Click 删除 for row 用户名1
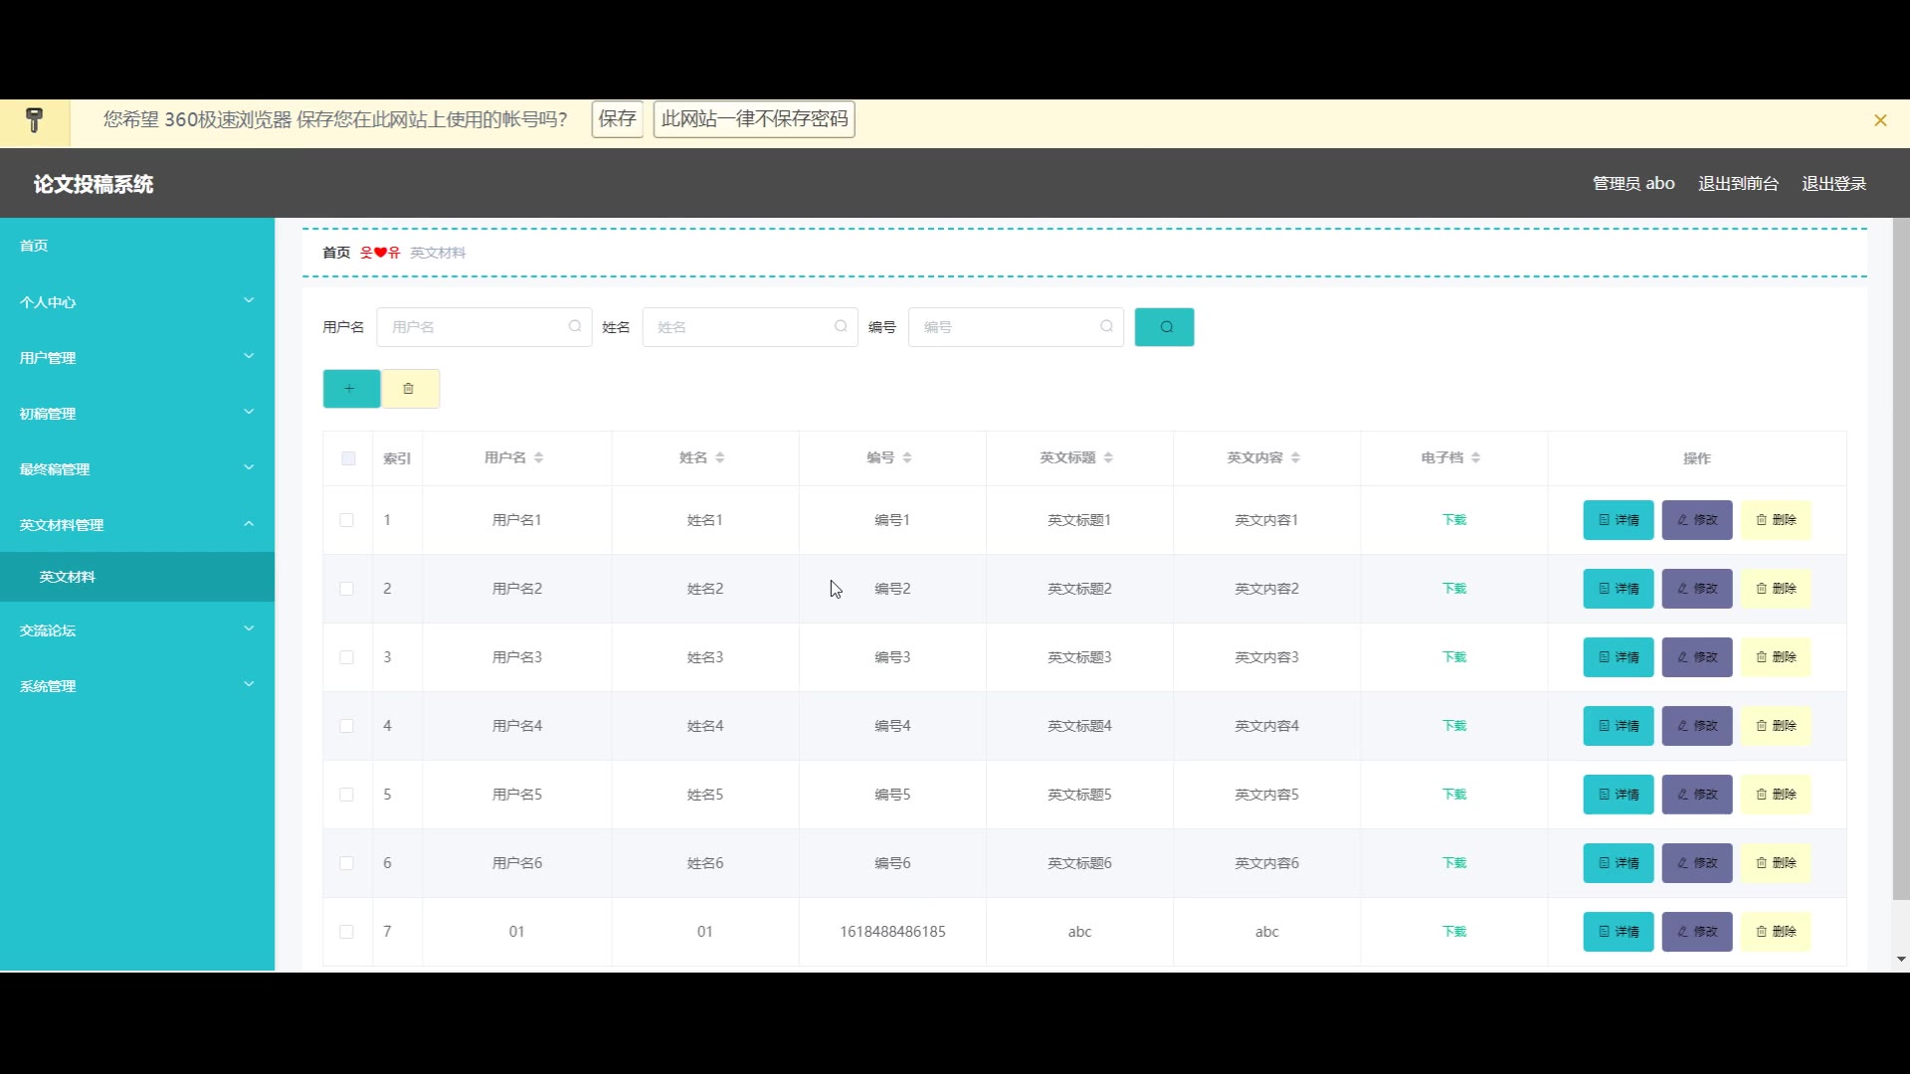 click(1776, 520)
